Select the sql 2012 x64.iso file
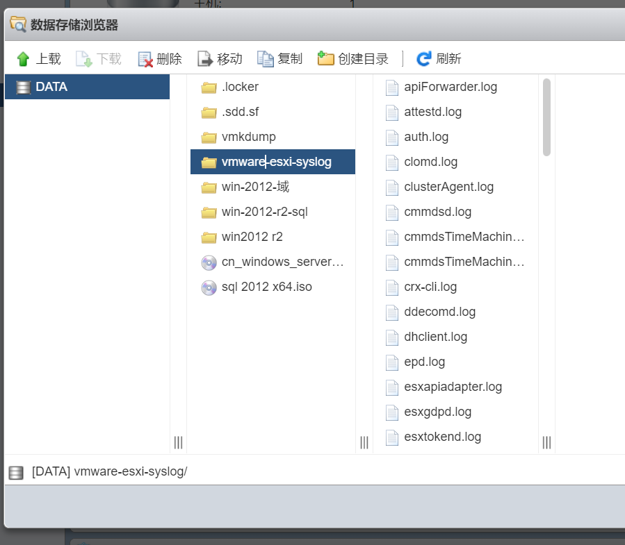Viewport: 625px width, 545px height. [x=273, y=287]
